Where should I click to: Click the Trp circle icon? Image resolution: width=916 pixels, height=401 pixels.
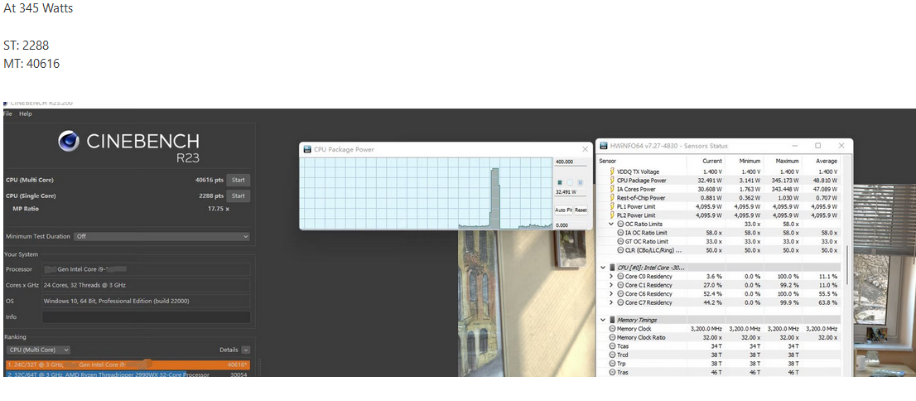pyautogui.click(x=612, y=364)
